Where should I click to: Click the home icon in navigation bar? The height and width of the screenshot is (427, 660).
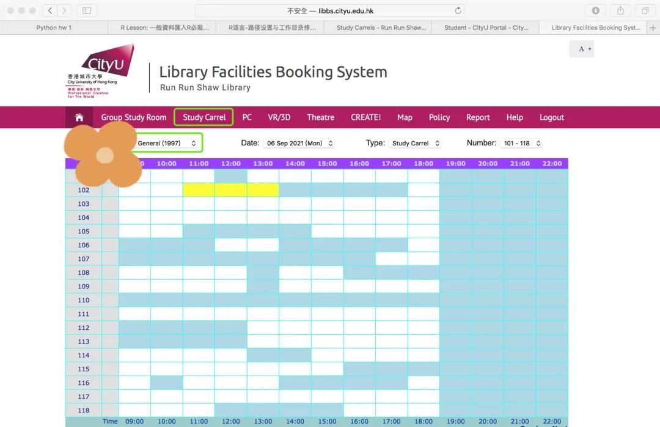point(79,117)
